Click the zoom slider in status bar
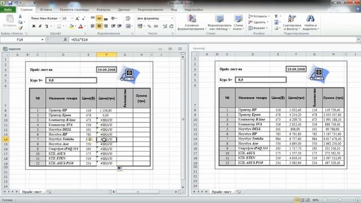The width and height of the screenshot is (361, 203). [x=340, y=200]
